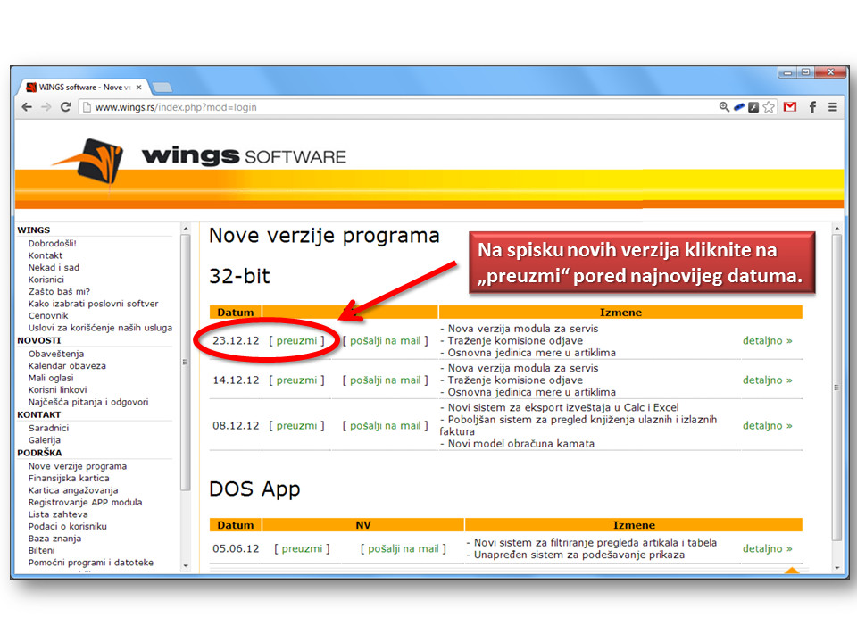The height and width of the screenshot is (643, 857).
Task: Reload the page with the refresh icon
Action: 65,107
